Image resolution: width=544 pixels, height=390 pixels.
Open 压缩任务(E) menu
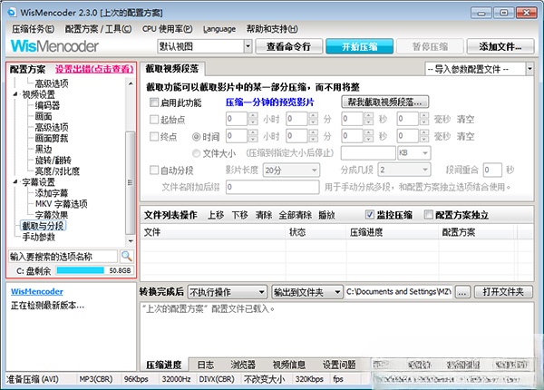33,29
